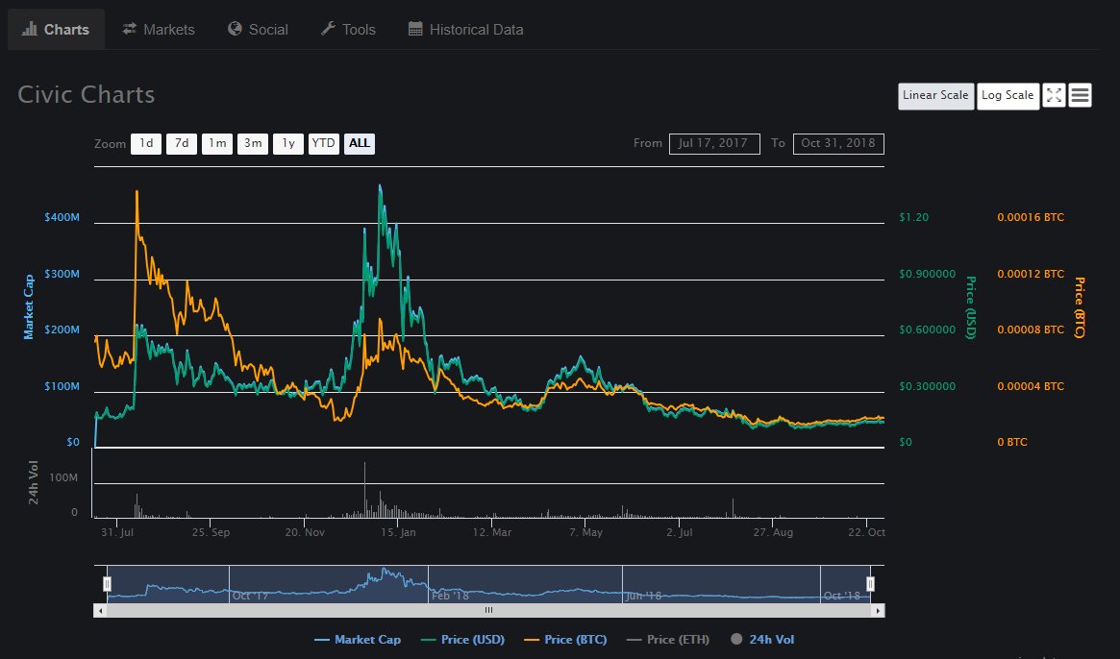
Task: Toggle Price (BTC) series in legend
Action: click(565, 640)
